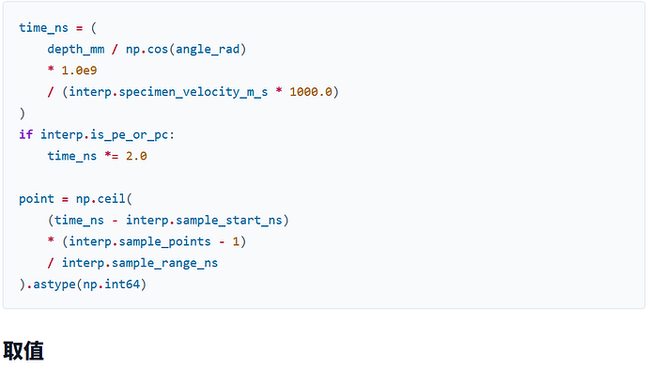648x369 pixels.
Task: Click the 1000.0 numeric literal
Action: click(x=311, y=92)
